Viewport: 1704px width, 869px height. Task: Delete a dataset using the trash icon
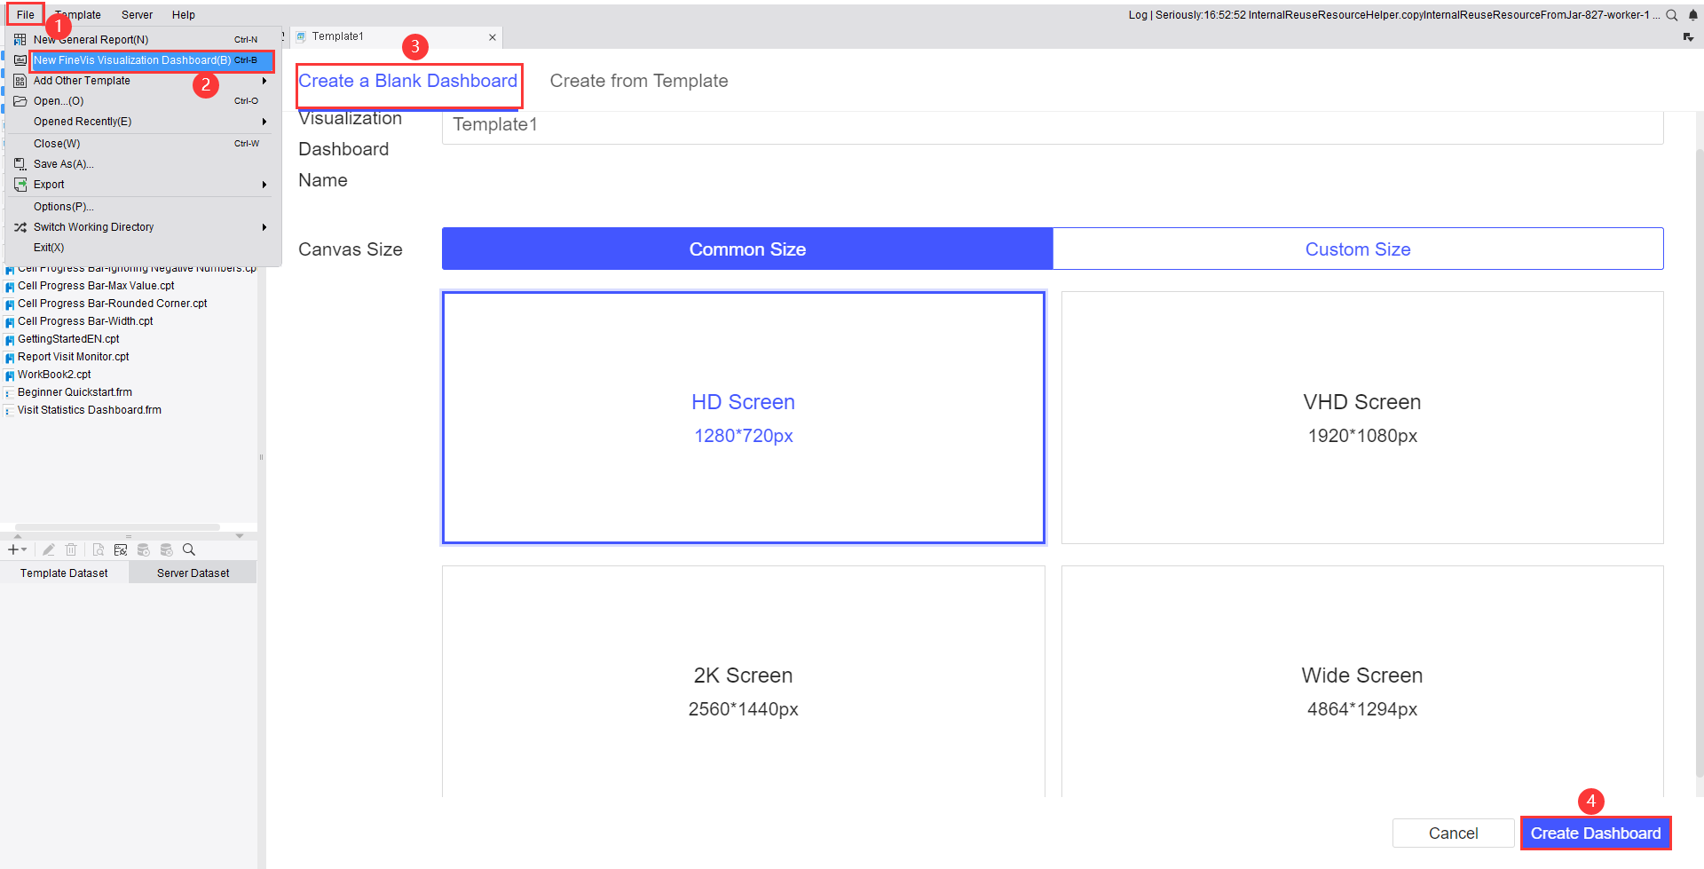point(71,549)
